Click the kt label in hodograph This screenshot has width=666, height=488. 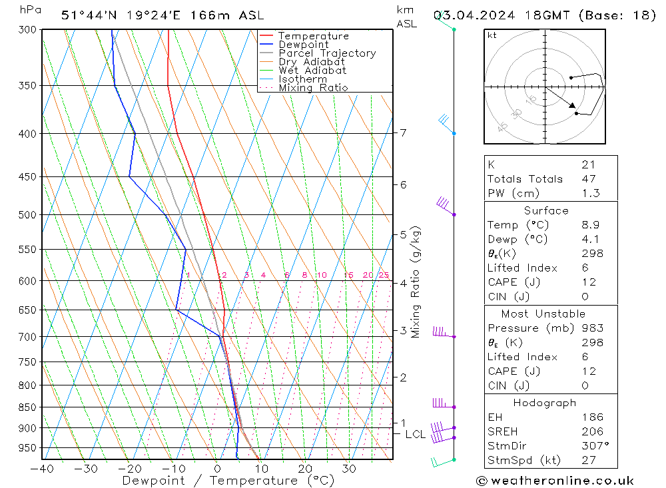pyautogui.click(x=492, y=36)
